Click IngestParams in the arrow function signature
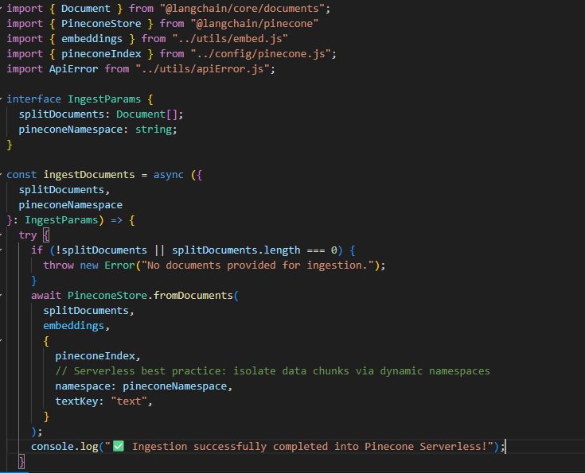This screenshot has width=585, height=473. (x=61, y=220)
